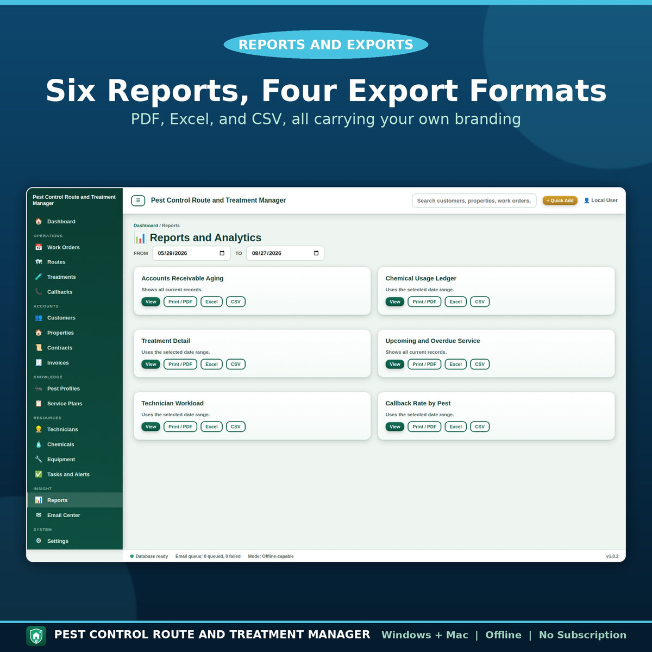
Task: Click the Treatments syringe icon
Action: 39,277
